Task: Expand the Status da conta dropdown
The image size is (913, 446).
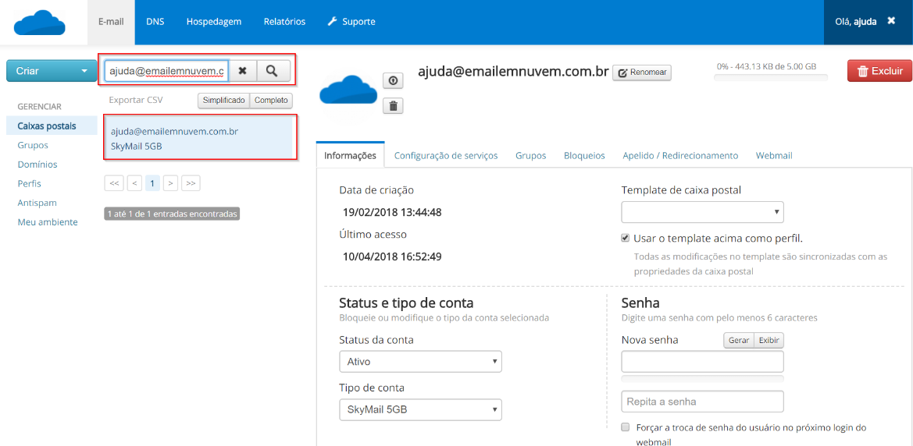Action: tap(420, 362)
